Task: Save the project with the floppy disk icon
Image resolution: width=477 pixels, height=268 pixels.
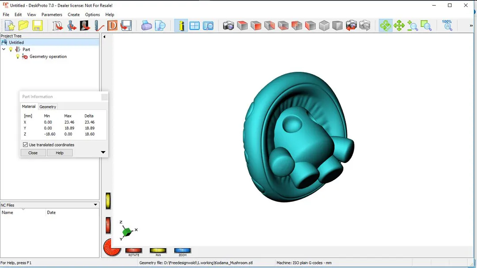Action: (37, 26)
